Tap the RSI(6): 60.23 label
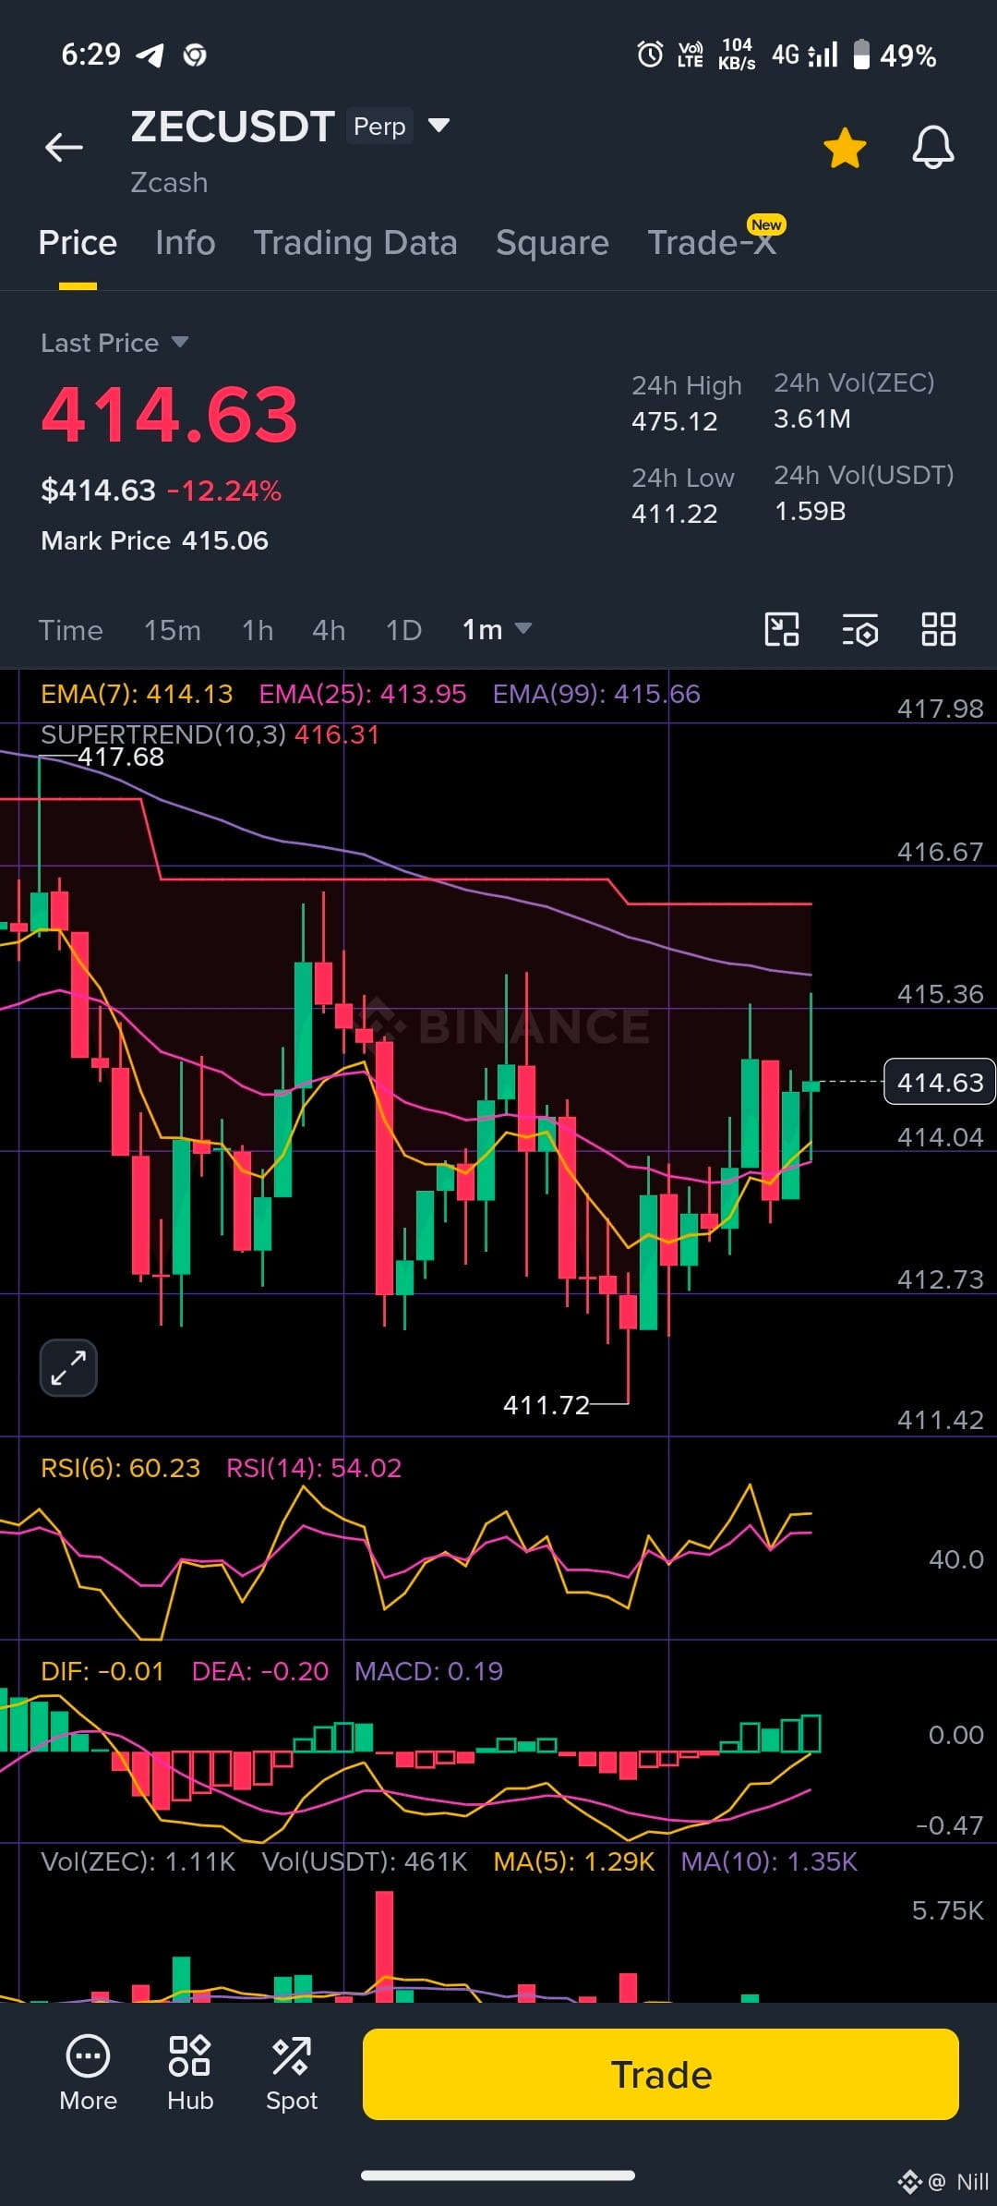The height and width of the screenshot is (2206, 997). pos(120,1468)
